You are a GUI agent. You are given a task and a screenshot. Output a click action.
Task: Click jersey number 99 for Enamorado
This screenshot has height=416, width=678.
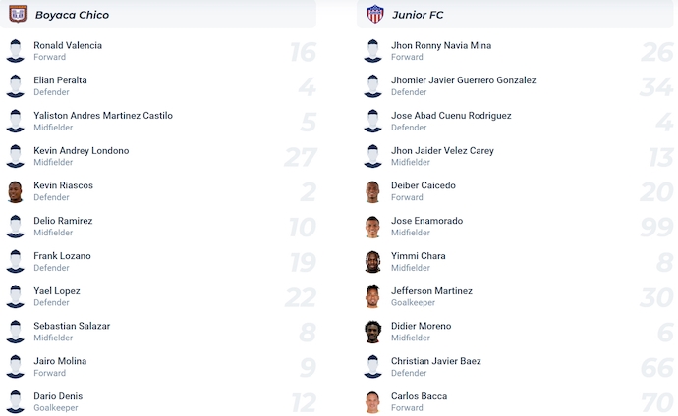pyautogui.click(x=656, y=227)
